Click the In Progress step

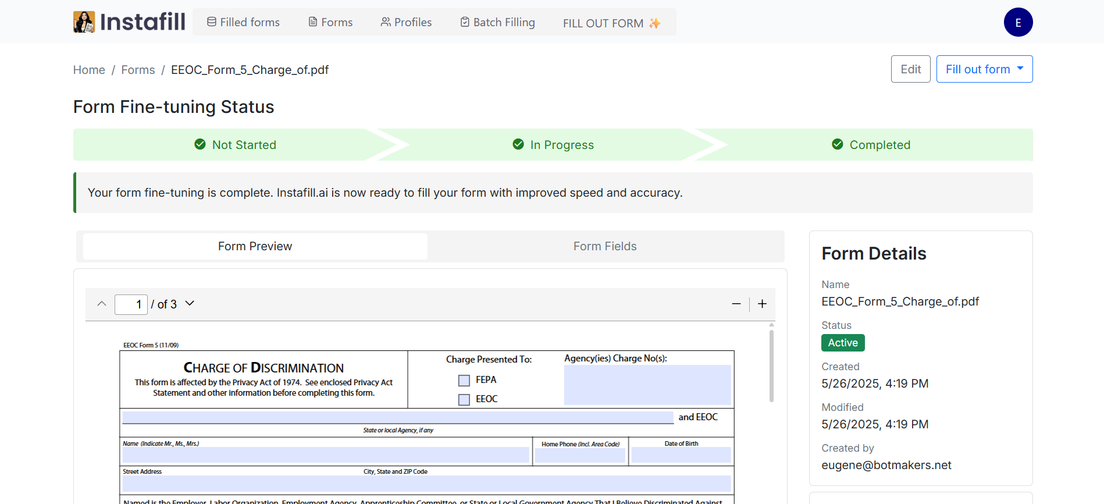(x=553, y=145)
